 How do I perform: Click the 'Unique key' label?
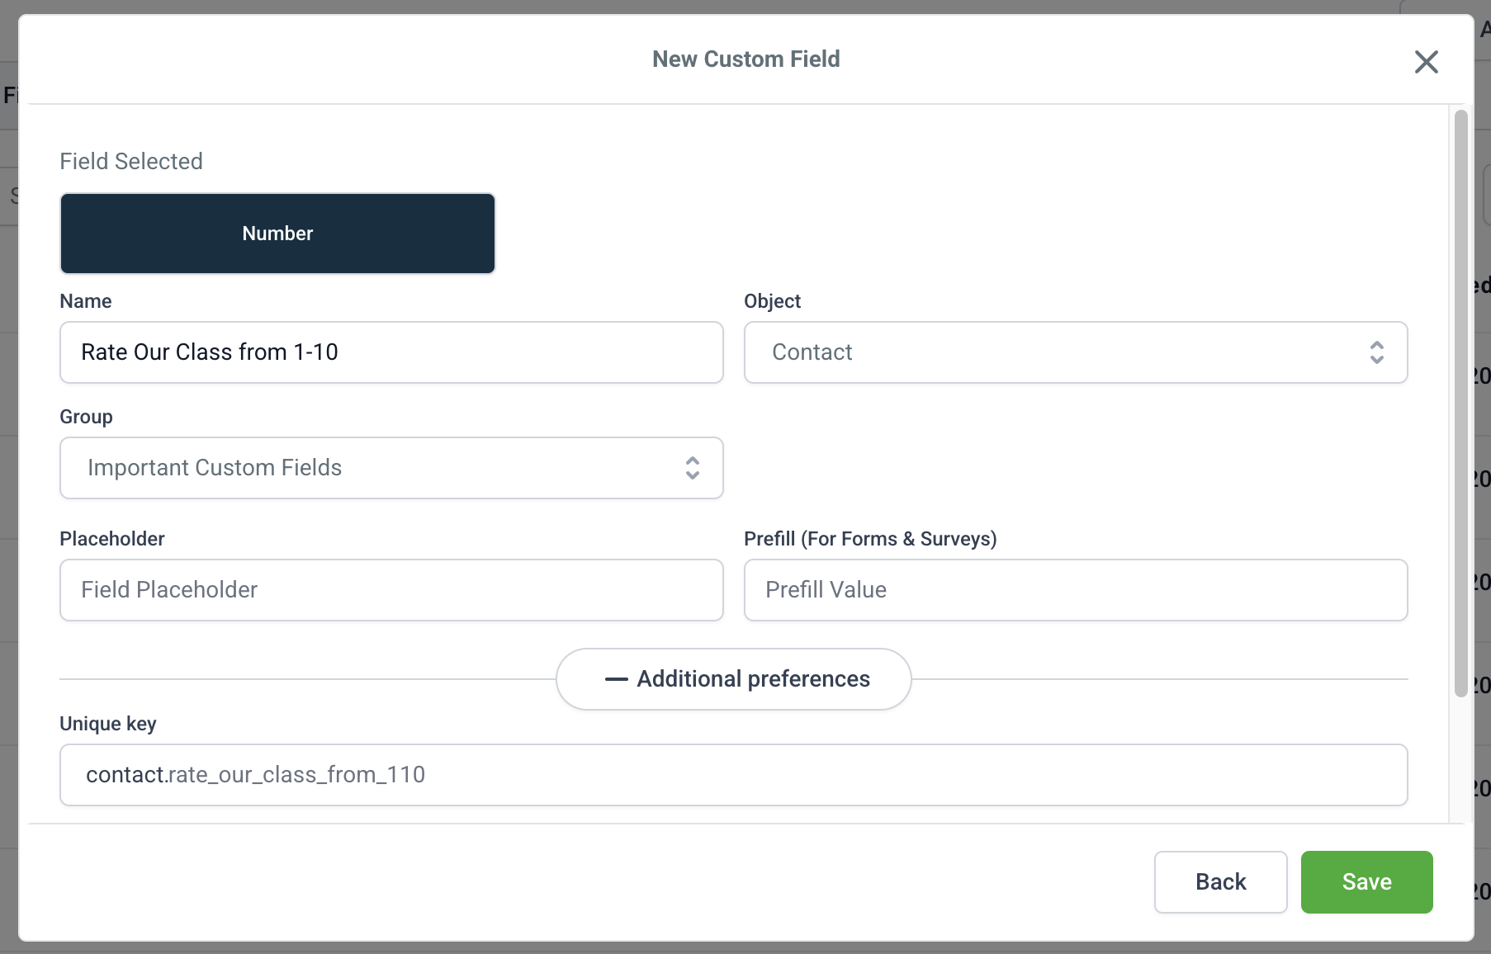(108, 724)
